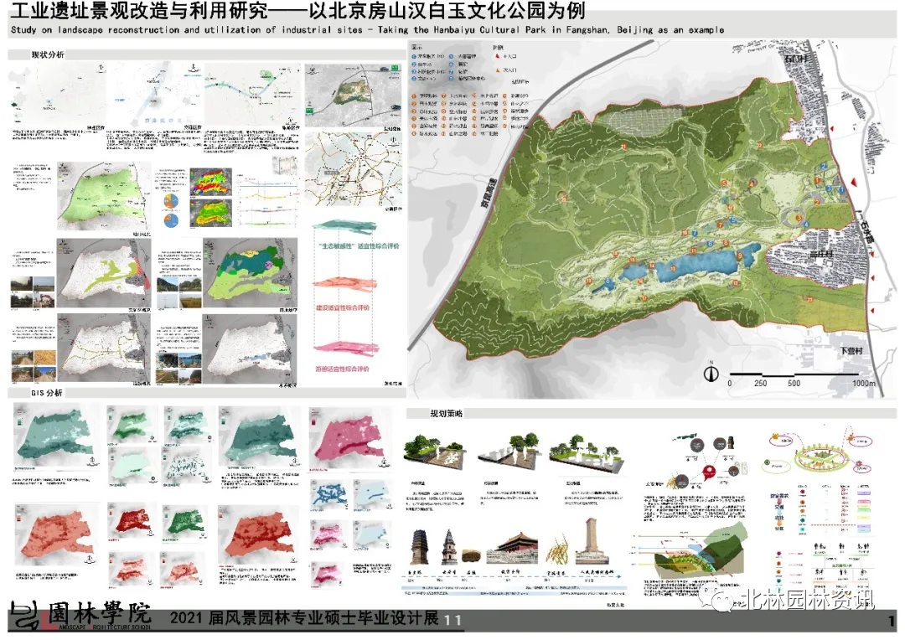Click the upper blue-and-orange pie chart
Viewport: 905px width, 640px height.
pyautogui.click(x=170, y=202)
